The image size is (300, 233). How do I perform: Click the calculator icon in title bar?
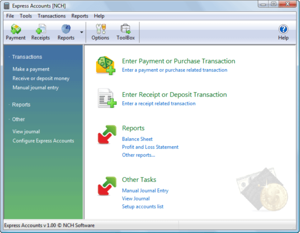tap(6, 6)
